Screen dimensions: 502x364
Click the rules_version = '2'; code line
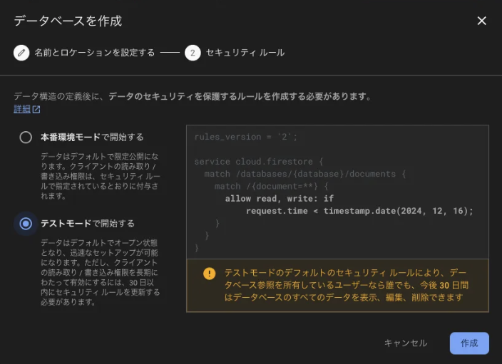[x=245, y=137]
